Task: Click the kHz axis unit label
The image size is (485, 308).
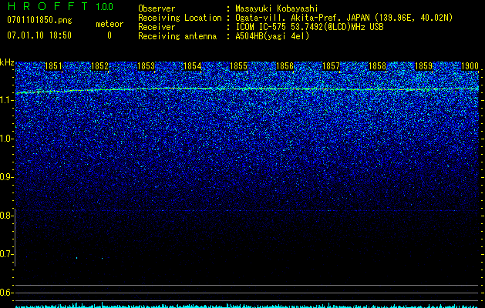Action: pyautogui.click(x=7, y=62)
